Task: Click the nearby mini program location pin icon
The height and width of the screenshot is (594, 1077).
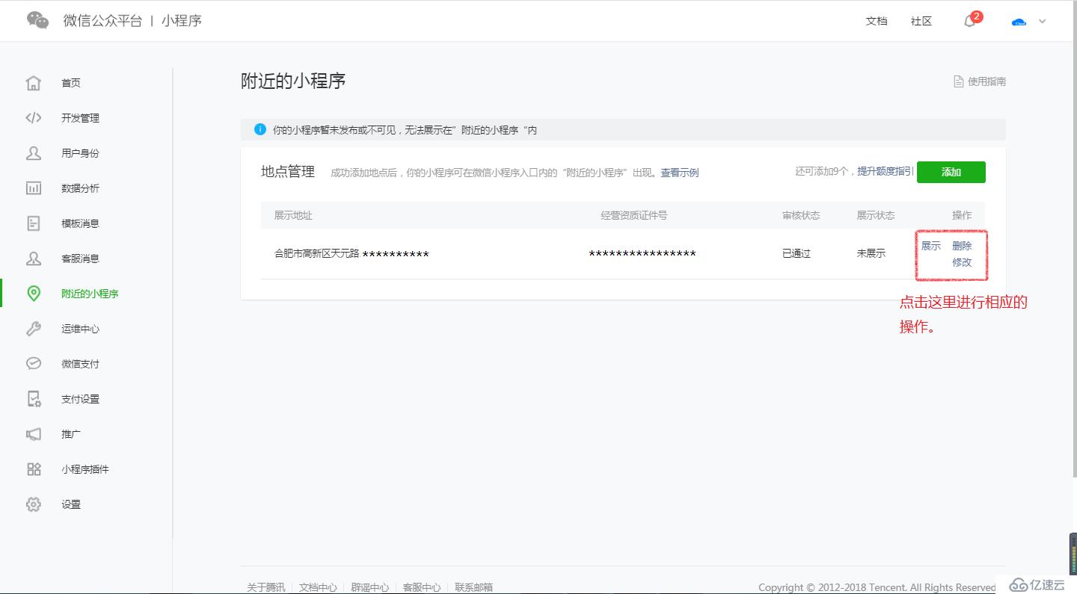Action: [x=34, y=294]
